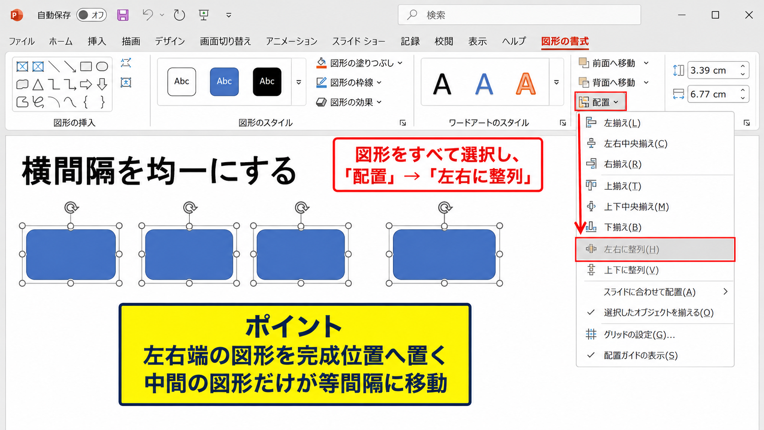Expand WordArt styles gallery more arrow
Viewport: 764px width, 430px height.
point(556,82)
